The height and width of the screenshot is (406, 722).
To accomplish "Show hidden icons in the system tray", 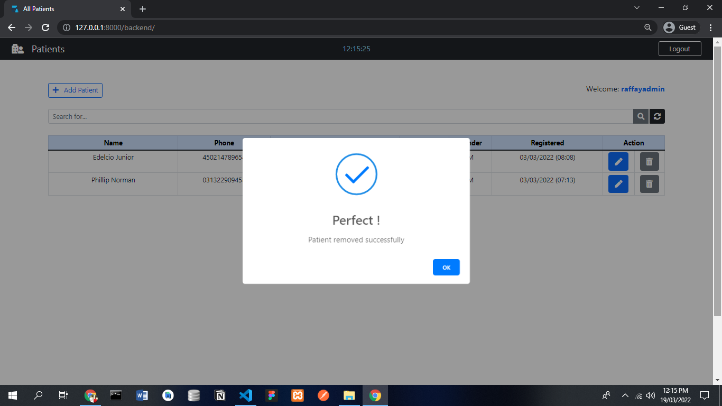I will 625,395.
